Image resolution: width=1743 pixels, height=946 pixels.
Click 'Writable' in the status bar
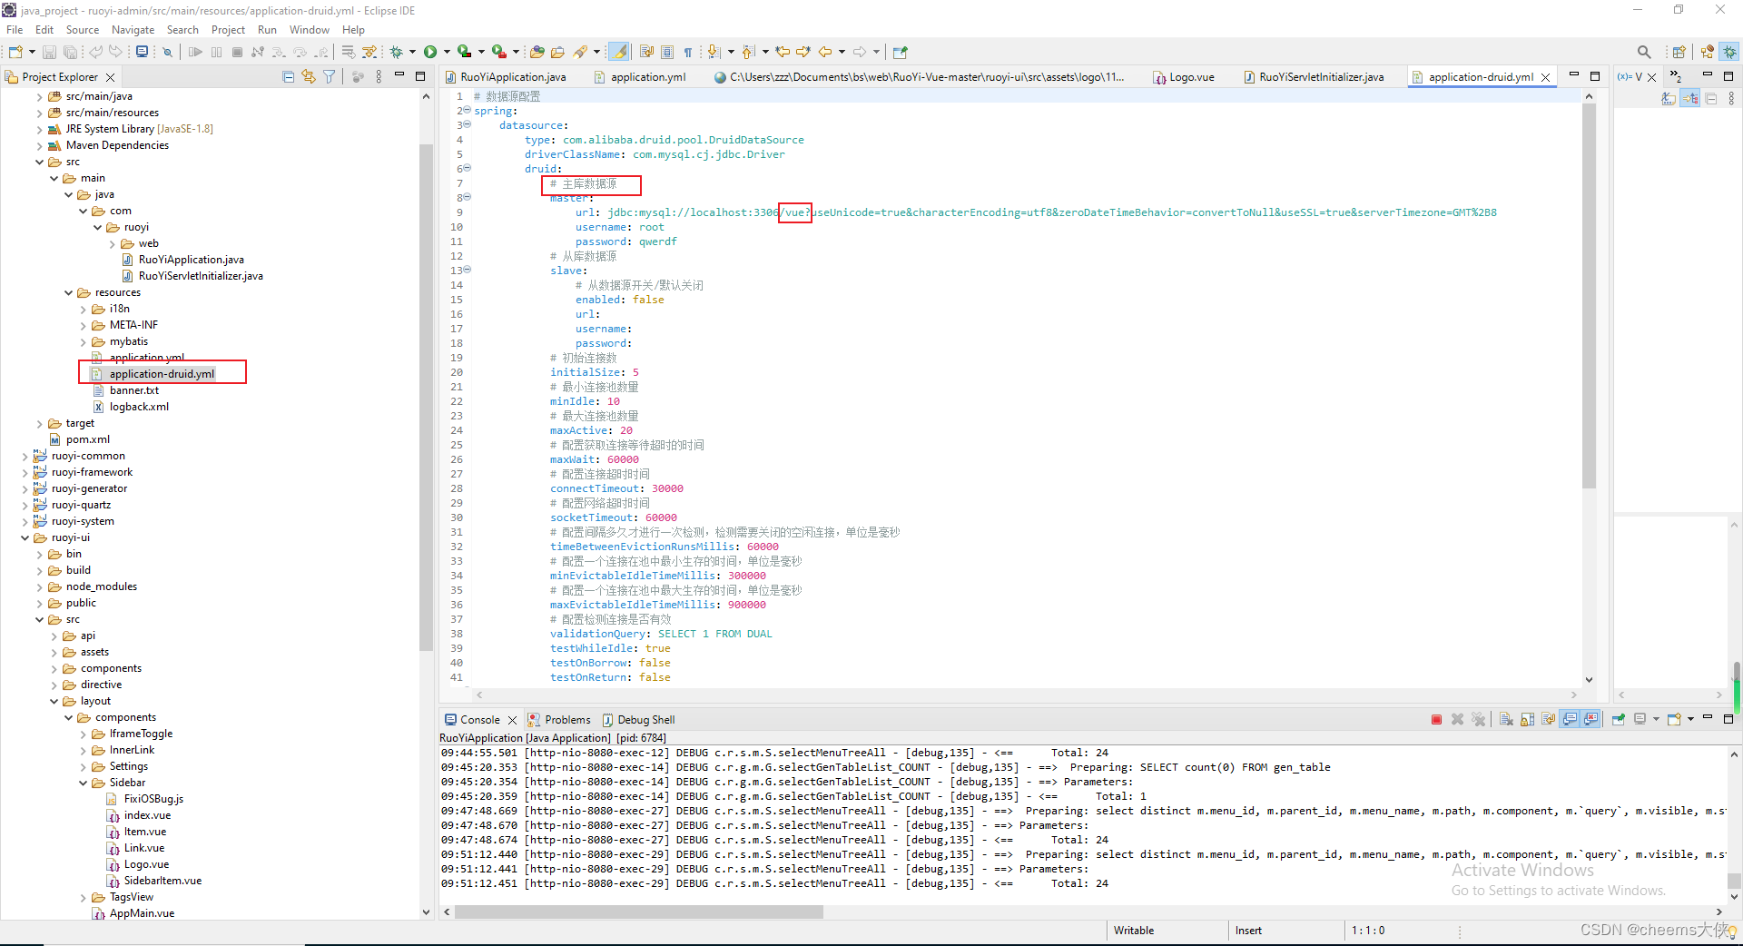1134,931
